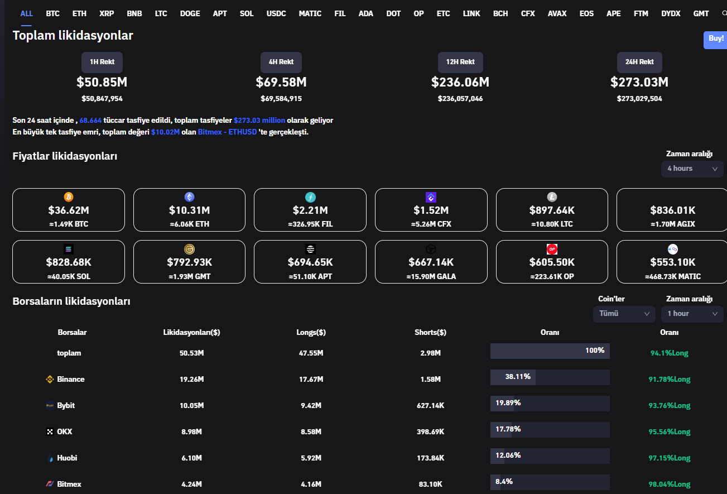Expand the Coin'ler Tümü dropdown
The width and height of the screenshot is (727, 494).
point(624,314)
